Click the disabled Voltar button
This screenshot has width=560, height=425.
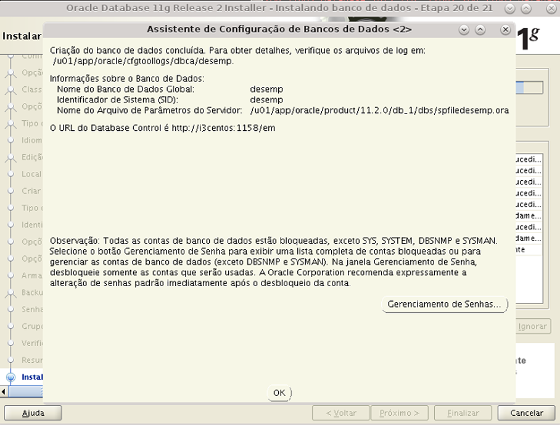pyautogui.click(x=341, y=413)
